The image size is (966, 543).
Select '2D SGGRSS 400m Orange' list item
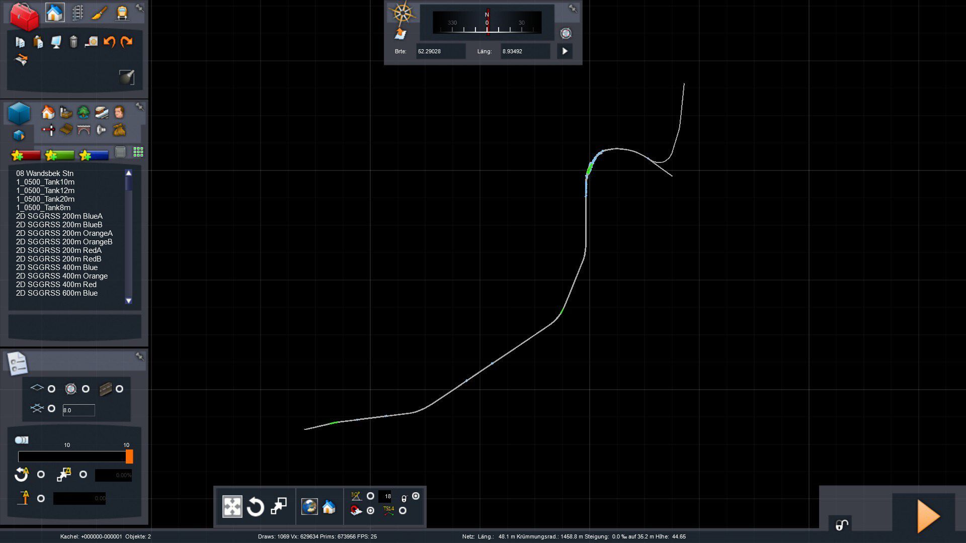click(61, 276)
